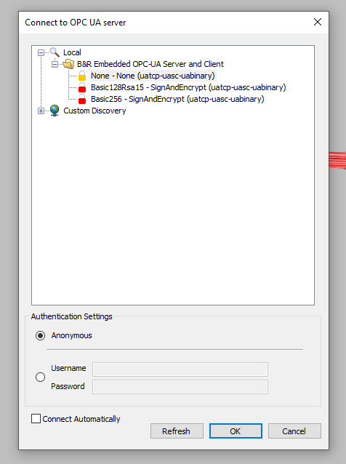Click the yellow lock icon for None endpoint

point(82,76)
